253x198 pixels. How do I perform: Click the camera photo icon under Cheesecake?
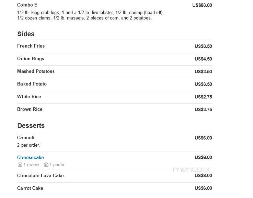46,165
